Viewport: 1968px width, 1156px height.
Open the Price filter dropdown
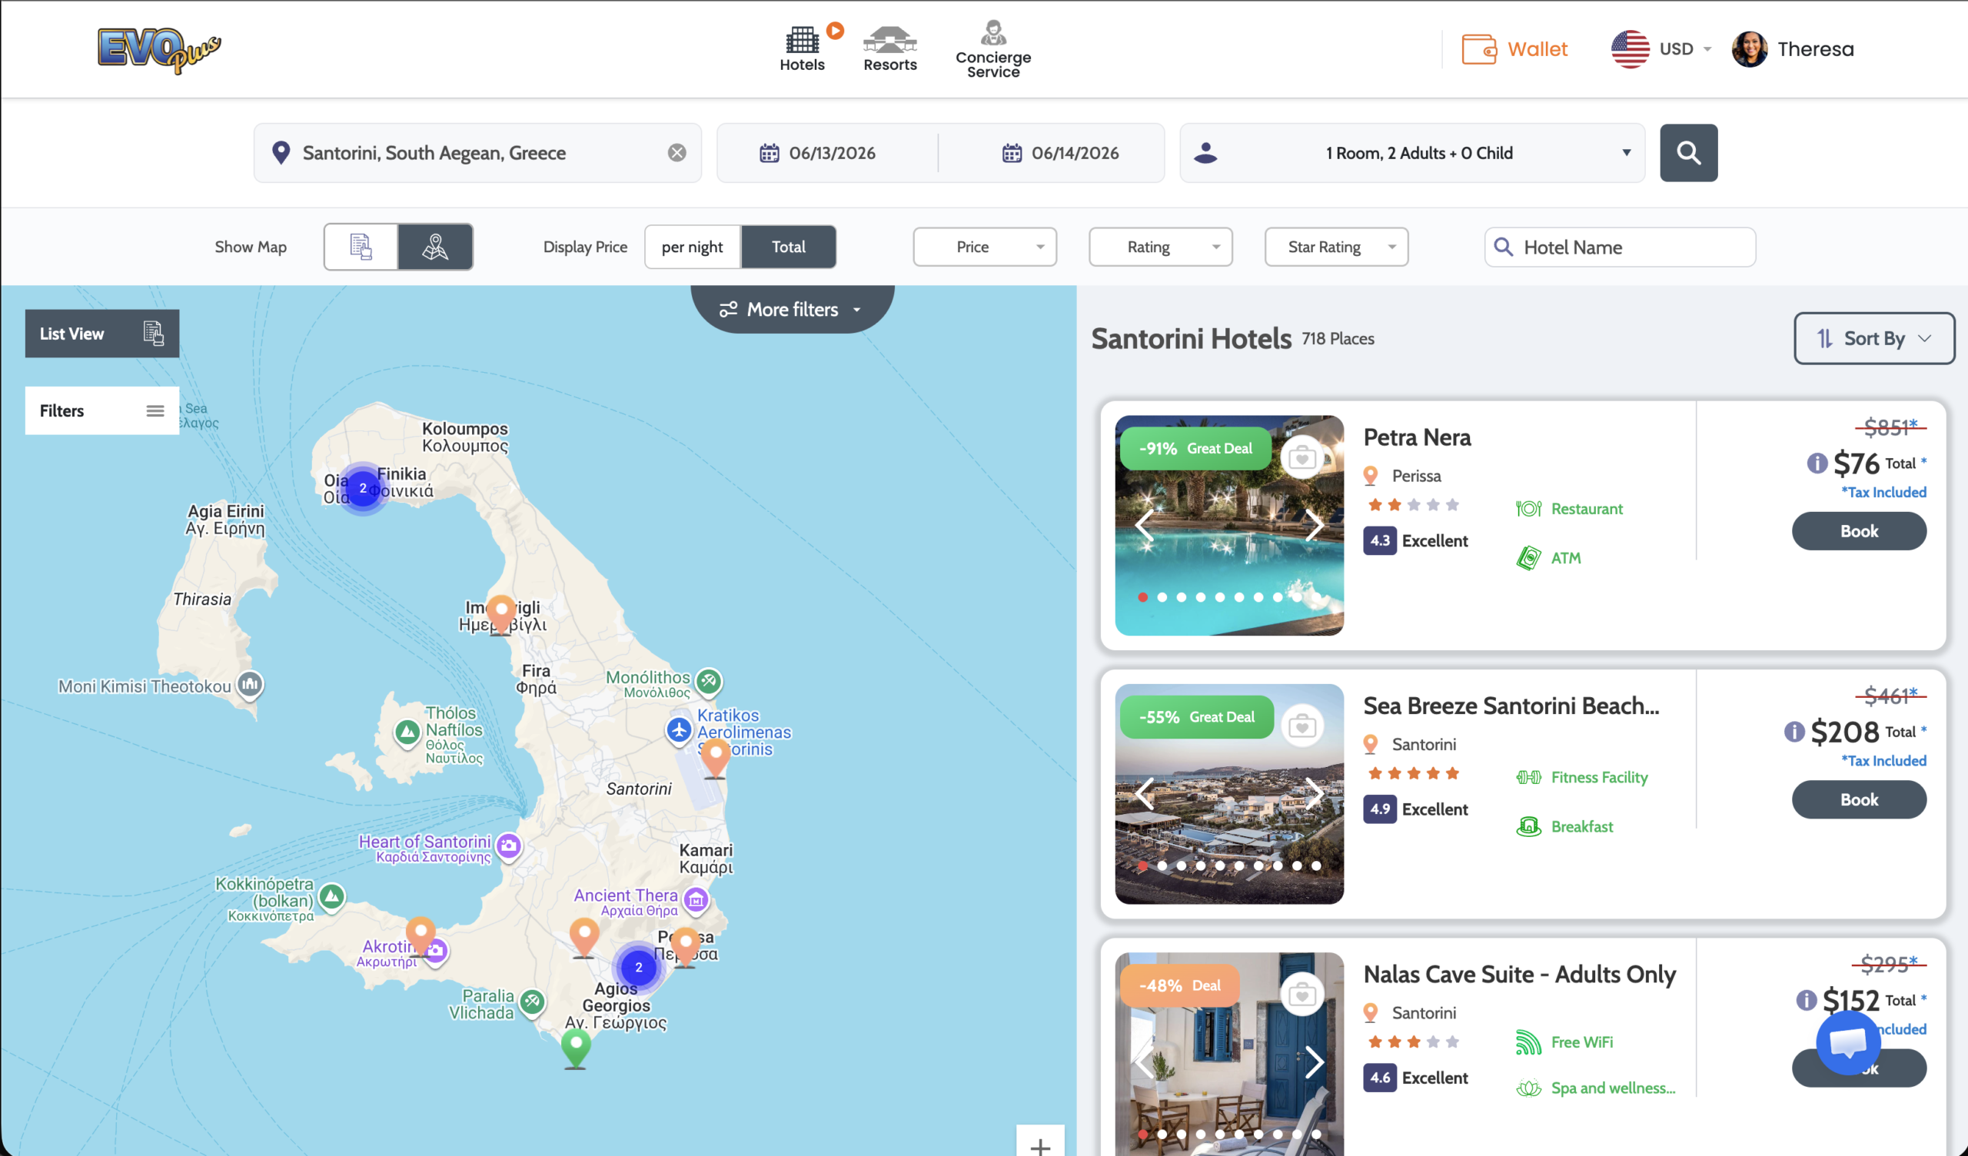pyautogui.click(x=984, y=247)
